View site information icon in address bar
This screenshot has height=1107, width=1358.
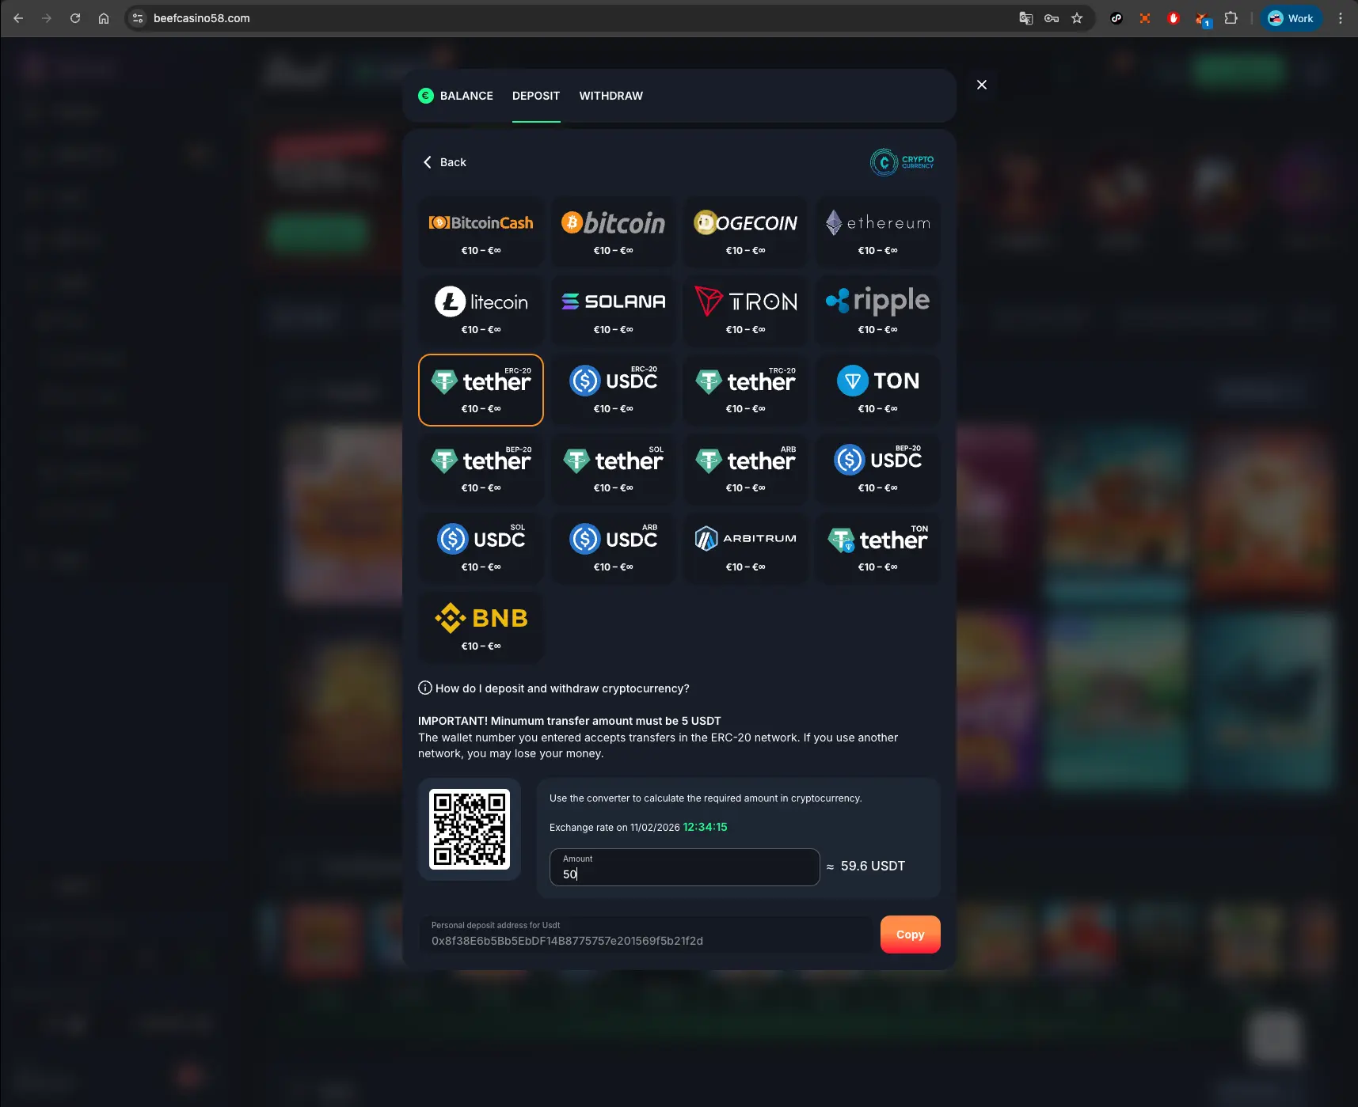[138, 18]
